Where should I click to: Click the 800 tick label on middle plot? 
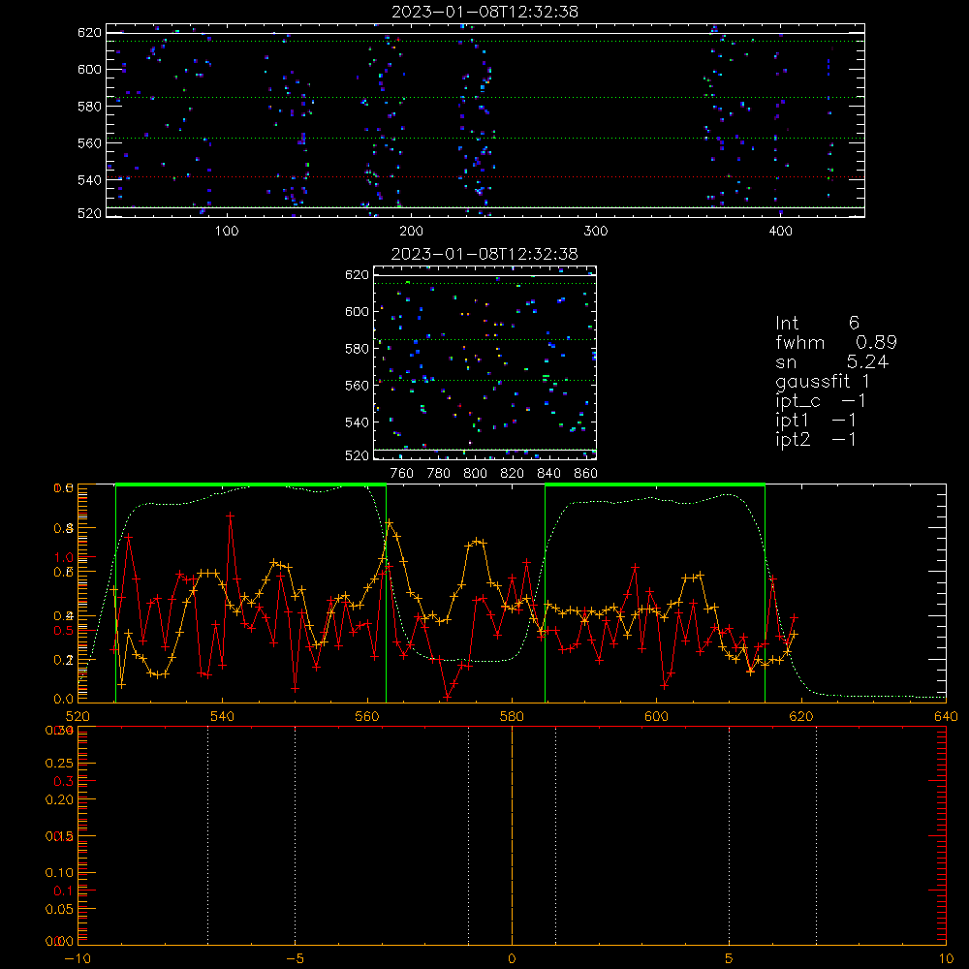coord(475,474)
